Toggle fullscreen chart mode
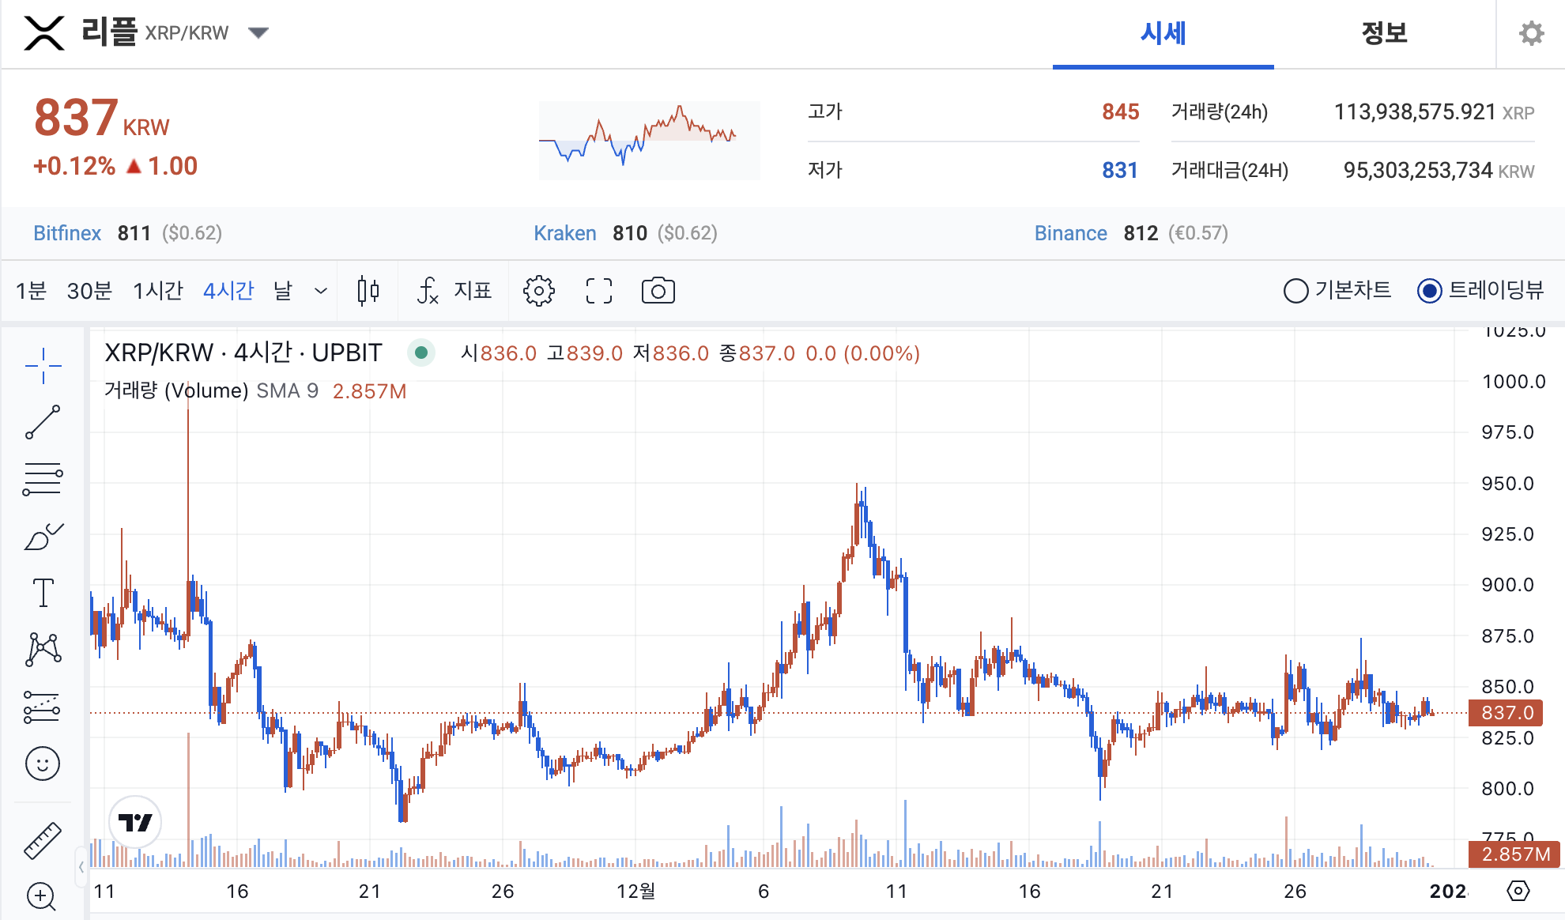Viewport: 1565px width, 920px height. pos(599,291)
